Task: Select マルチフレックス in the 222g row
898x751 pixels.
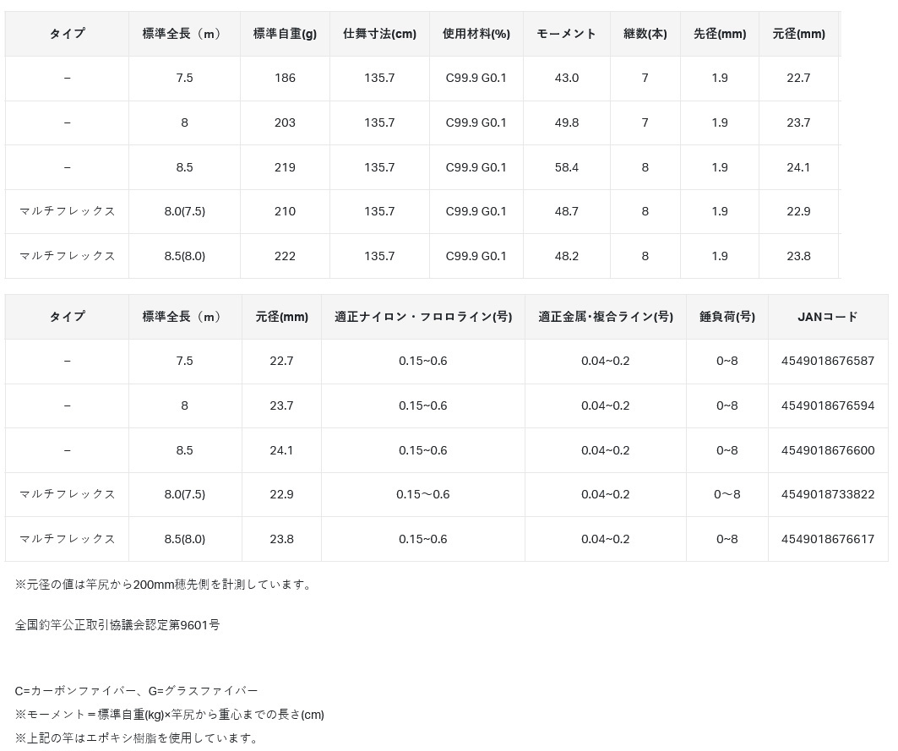Action: tap(67, 256)
